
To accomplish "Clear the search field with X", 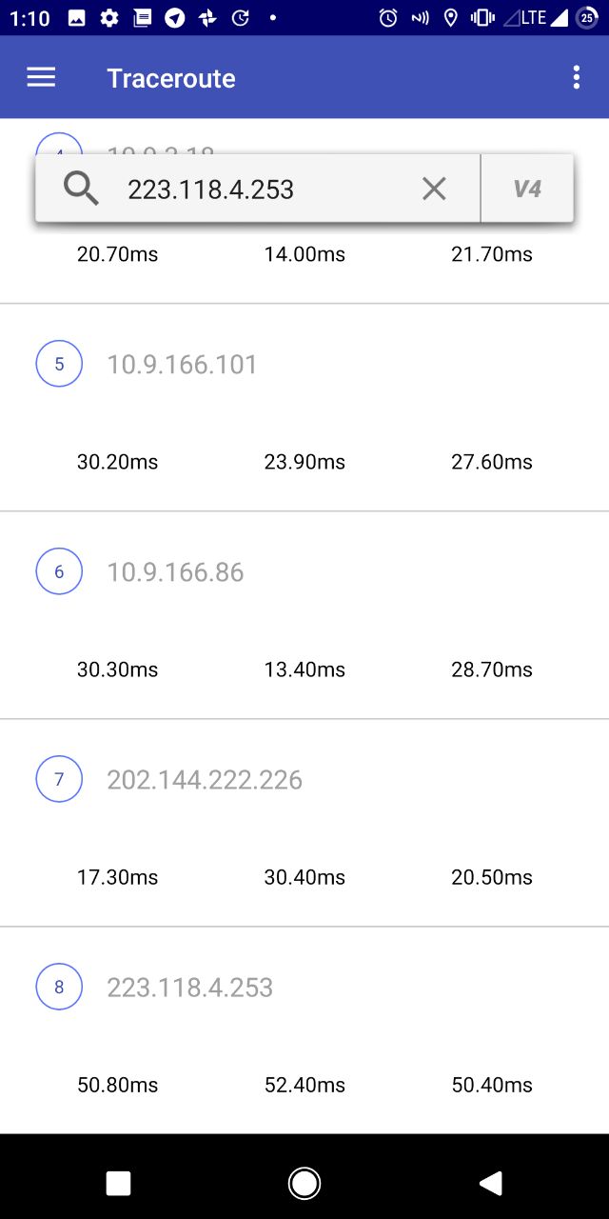I will [x=434, y=190].
